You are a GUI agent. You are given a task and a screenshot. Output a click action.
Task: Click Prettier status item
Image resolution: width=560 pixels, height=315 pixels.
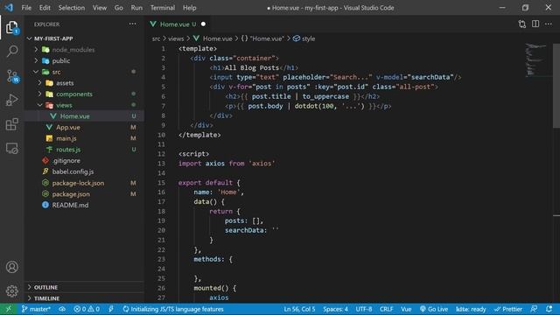click(x=507, y=309)
